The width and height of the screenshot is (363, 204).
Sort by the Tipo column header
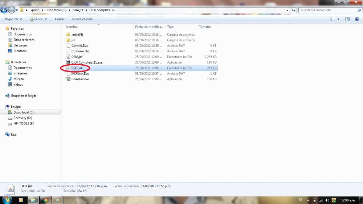click(170, 27)
